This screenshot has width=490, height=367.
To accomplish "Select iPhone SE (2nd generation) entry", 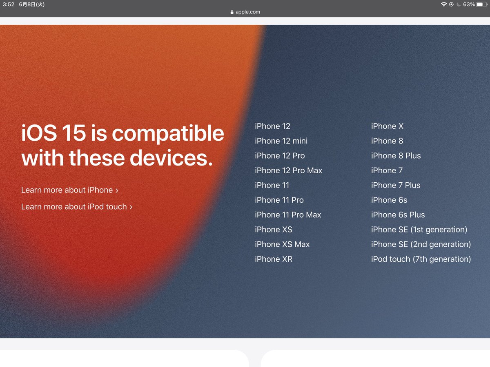I will tap(421, 244).
